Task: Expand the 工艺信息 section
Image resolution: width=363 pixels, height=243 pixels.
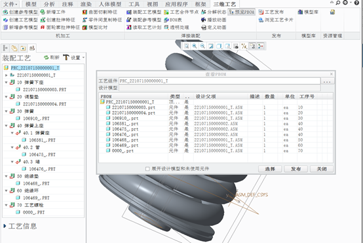Action: (x=5, y=226)
